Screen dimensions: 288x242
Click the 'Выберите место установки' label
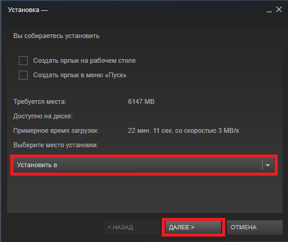(x=56, y=145)
